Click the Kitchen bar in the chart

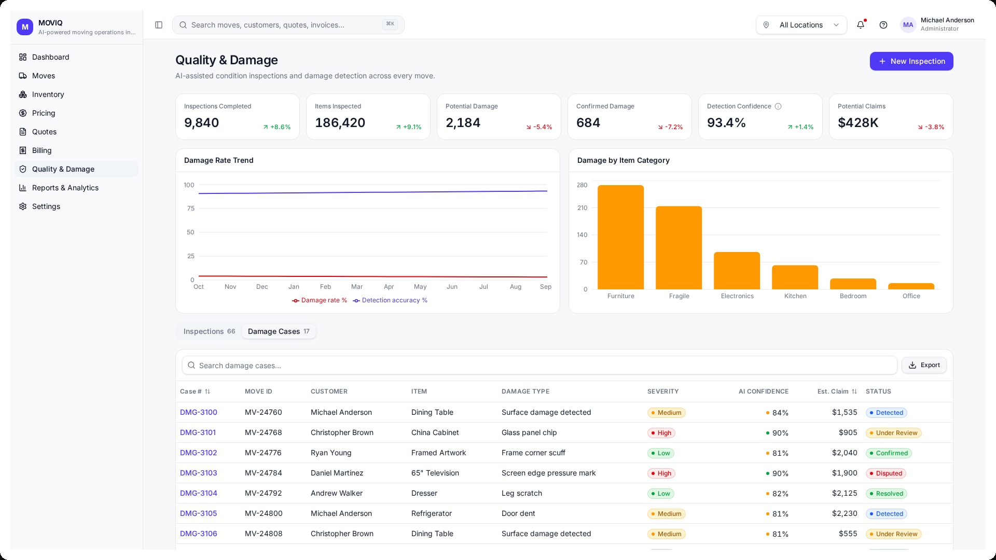(795, 277)
